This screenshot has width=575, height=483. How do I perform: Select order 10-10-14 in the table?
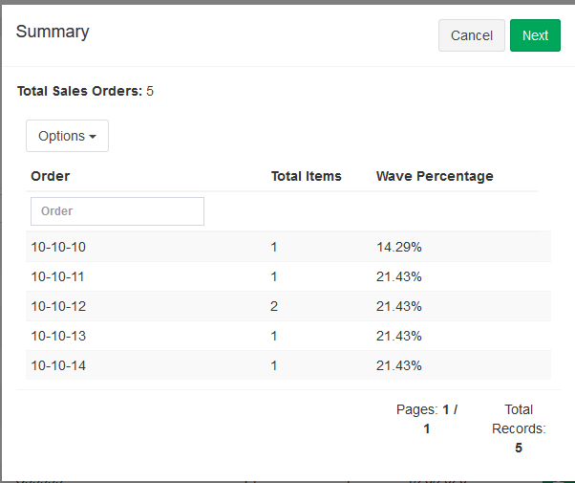point(58,365)
